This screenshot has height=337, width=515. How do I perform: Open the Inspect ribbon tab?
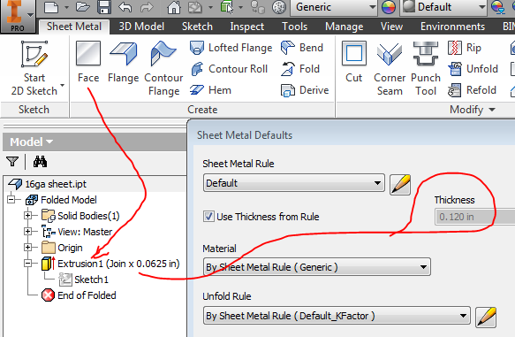pos(246,27)
